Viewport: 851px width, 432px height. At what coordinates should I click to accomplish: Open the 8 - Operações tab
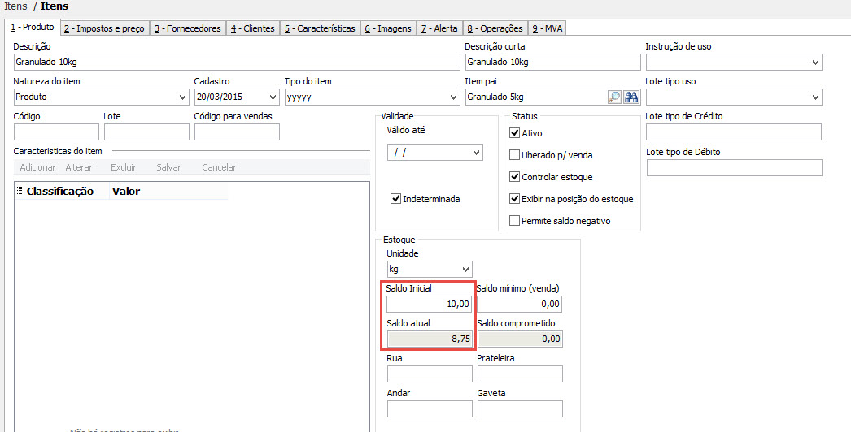495,28
